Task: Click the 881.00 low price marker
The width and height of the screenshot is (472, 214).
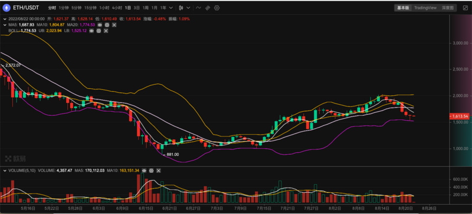Action: click(x=173, y=155)
